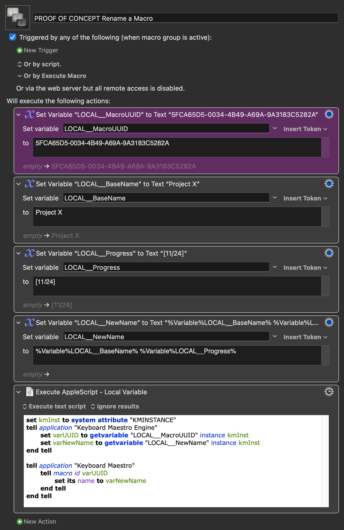Collapse the LOCAL__NewName action

tap(18, 323)
